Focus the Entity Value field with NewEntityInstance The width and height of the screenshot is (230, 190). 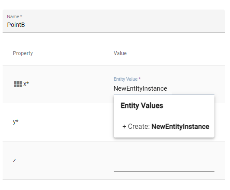click(164, 88)
